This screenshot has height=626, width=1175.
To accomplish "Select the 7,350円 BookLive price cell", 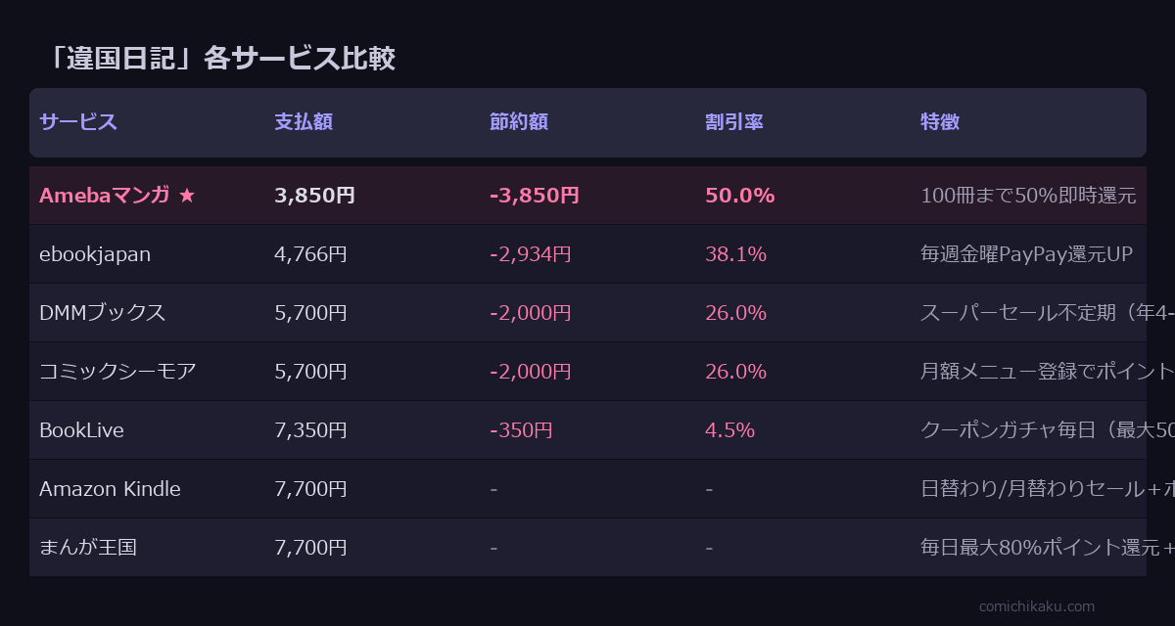I will click(310, 430).
